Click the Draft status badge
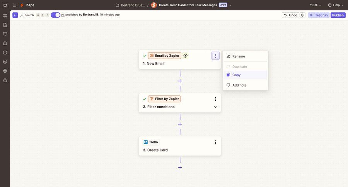 (x=223, y=5)
